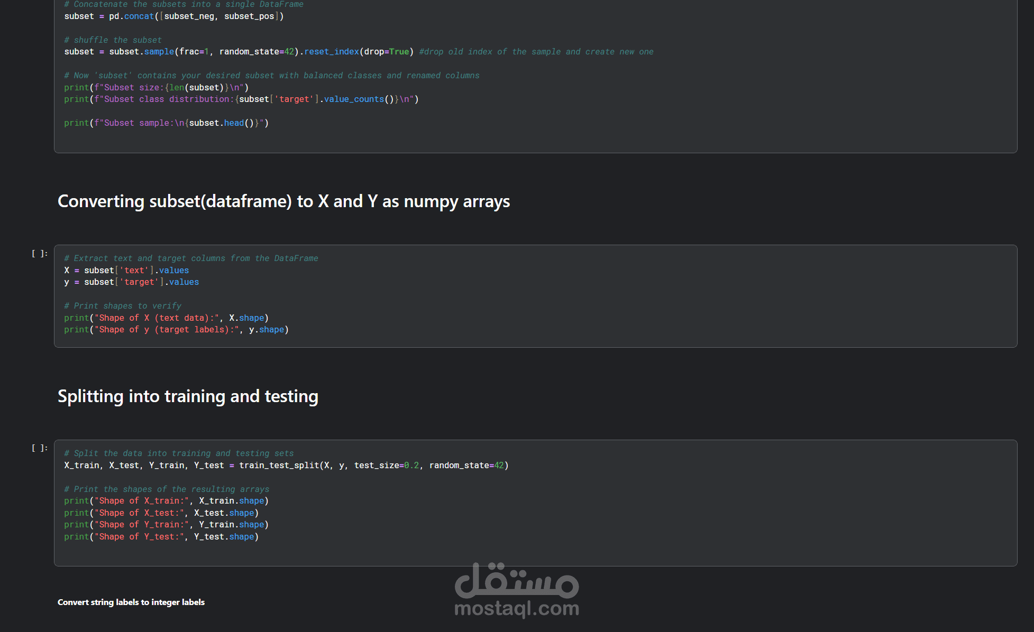
Task: Click the 'Shape of X_train' print line
Action: coord(166,501)
